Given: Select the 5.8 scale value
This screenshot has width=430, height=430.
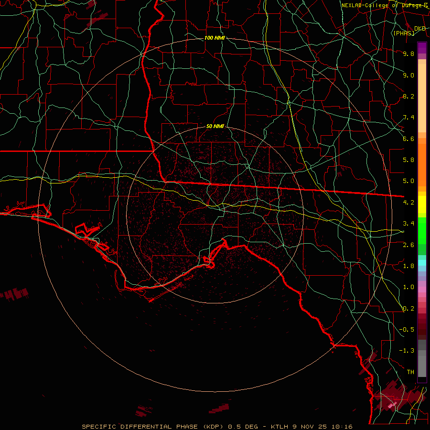Looking at the screenshot, I should coord(408,160).
